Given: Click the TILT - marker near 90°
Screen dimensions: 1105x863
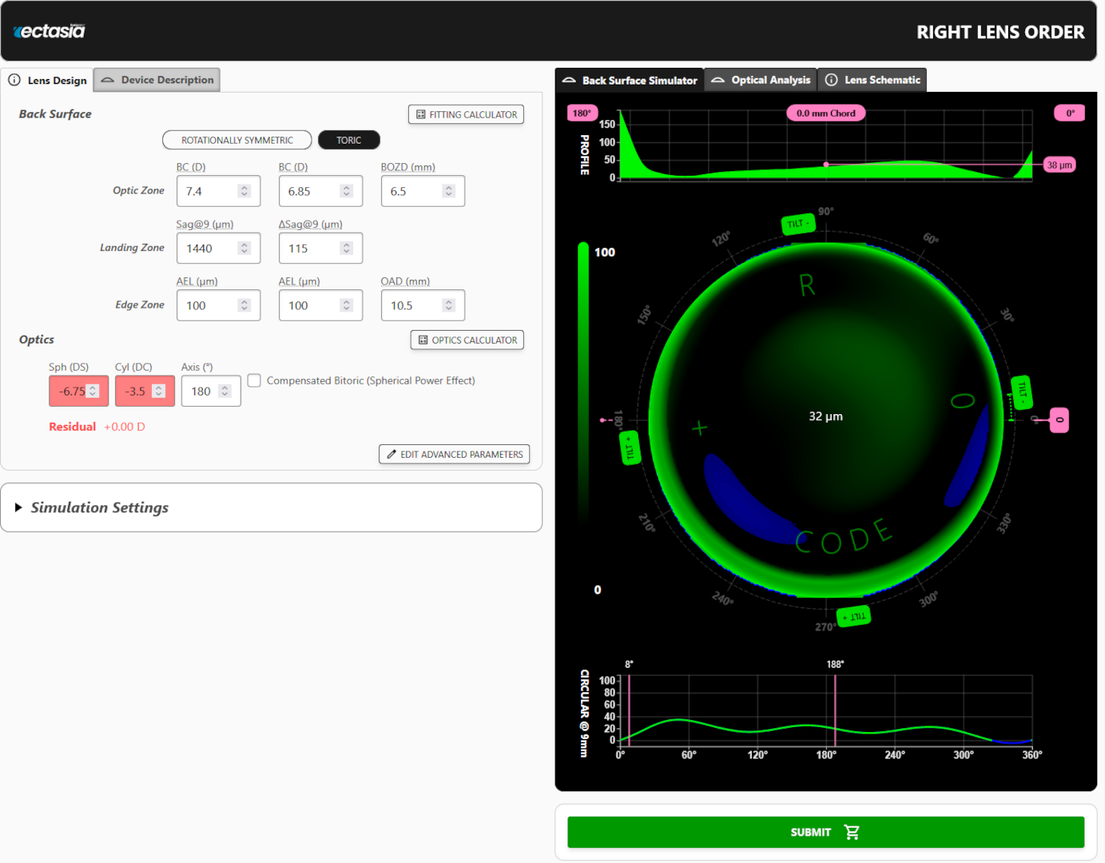Looking at the screenshot, I should pos(798,224).
